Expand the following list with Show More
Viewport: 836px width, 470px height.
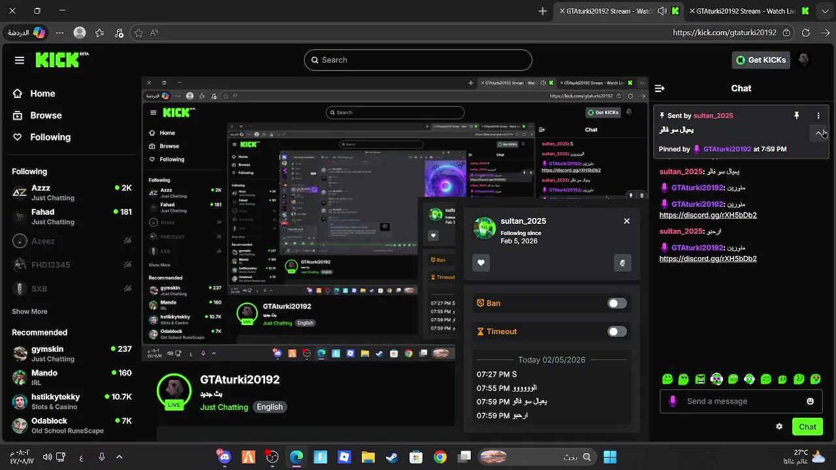(29, 311)
